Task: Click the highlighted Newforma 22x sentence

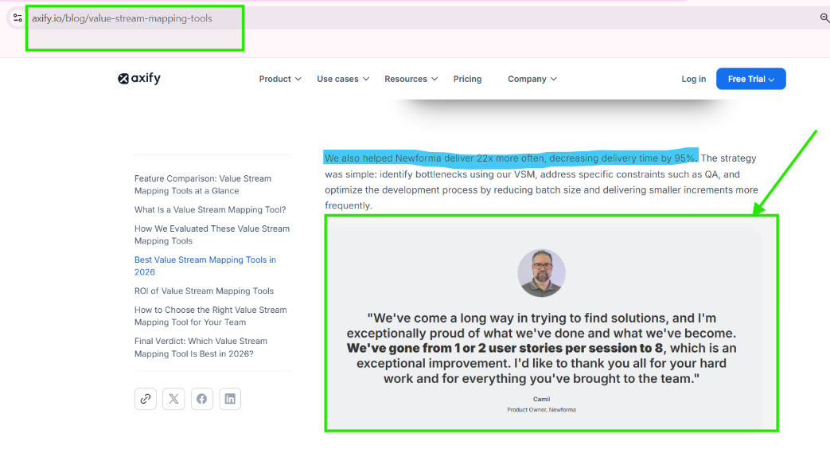Action: tap(511, 158)
